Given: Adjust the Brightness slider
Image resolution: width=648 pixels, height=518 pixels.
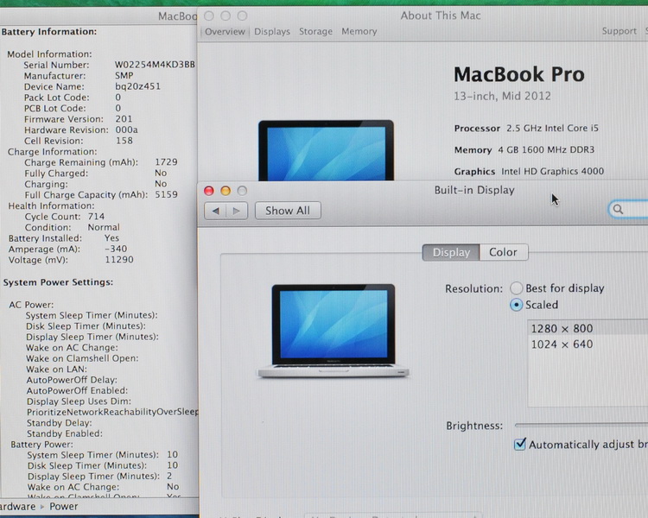Looking at the screenshot, I should coord(581,425).
